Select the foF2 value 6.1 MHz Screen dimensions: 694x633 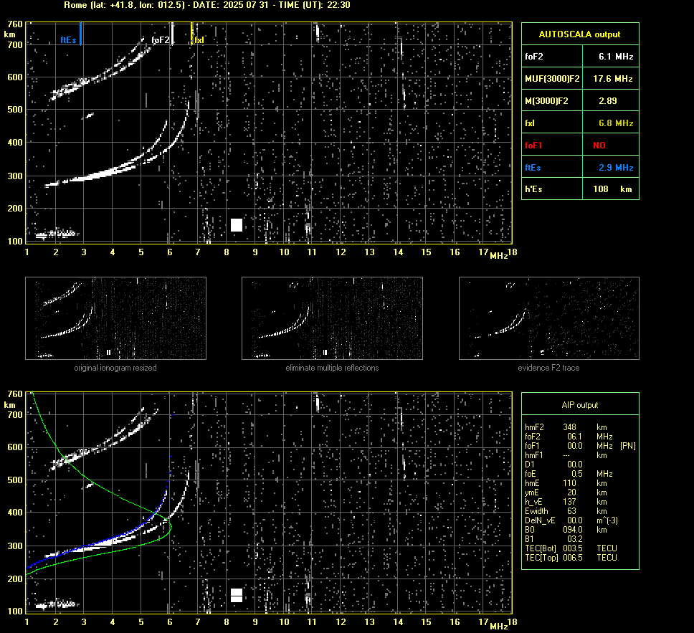point(616,56)
